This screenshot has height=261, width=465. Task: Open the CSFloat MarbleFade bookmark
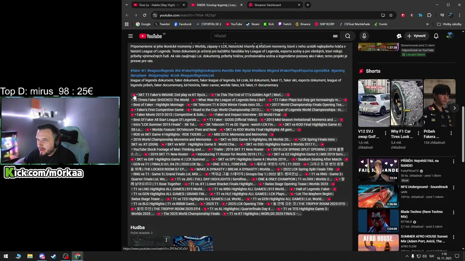click(x=354, y=24)
